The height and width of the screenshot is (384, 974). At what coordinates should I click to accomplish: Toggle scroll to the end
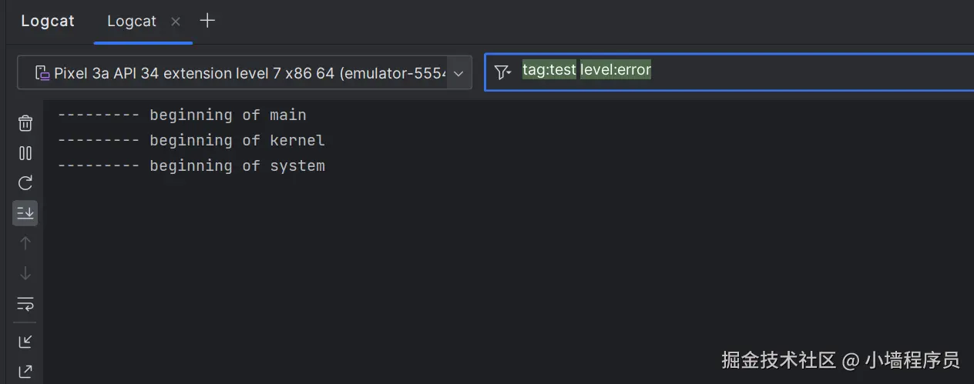click(25, 213)
